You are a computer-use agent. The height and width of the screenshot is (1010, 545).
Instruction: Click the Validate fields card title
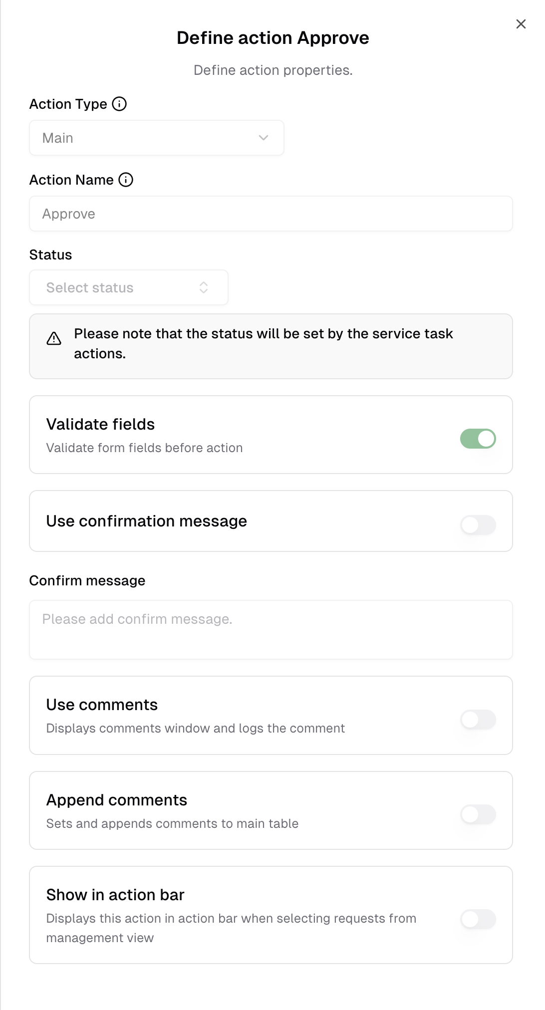[100, 424]
